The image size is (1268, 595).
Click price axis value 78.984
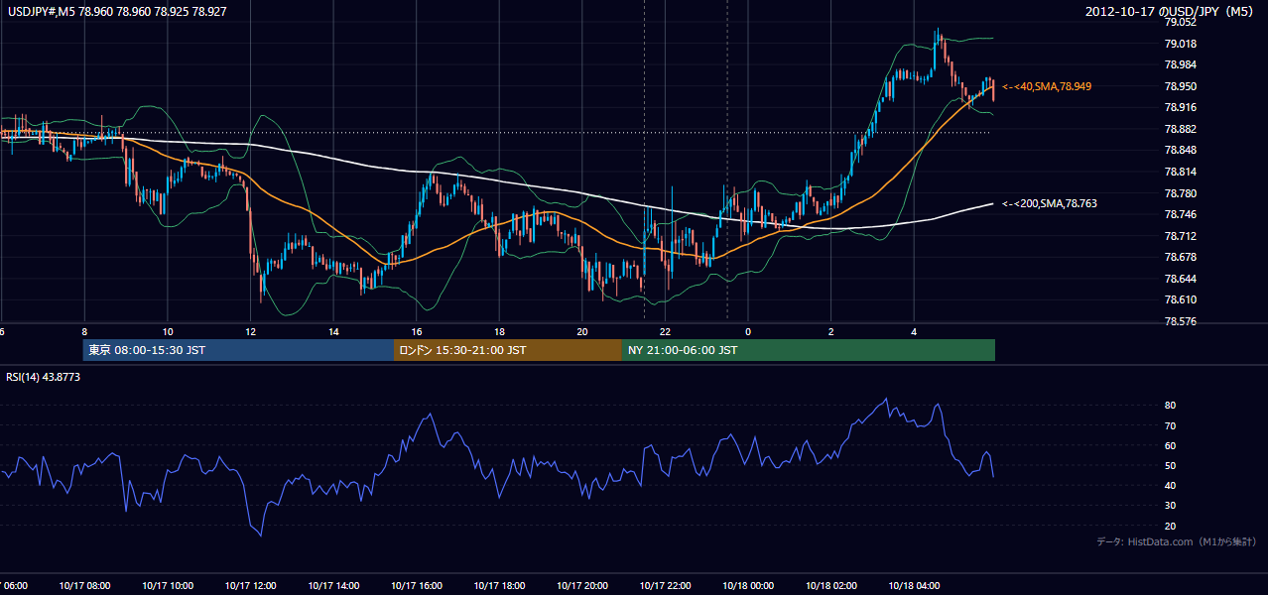(x=1180, y=65)
